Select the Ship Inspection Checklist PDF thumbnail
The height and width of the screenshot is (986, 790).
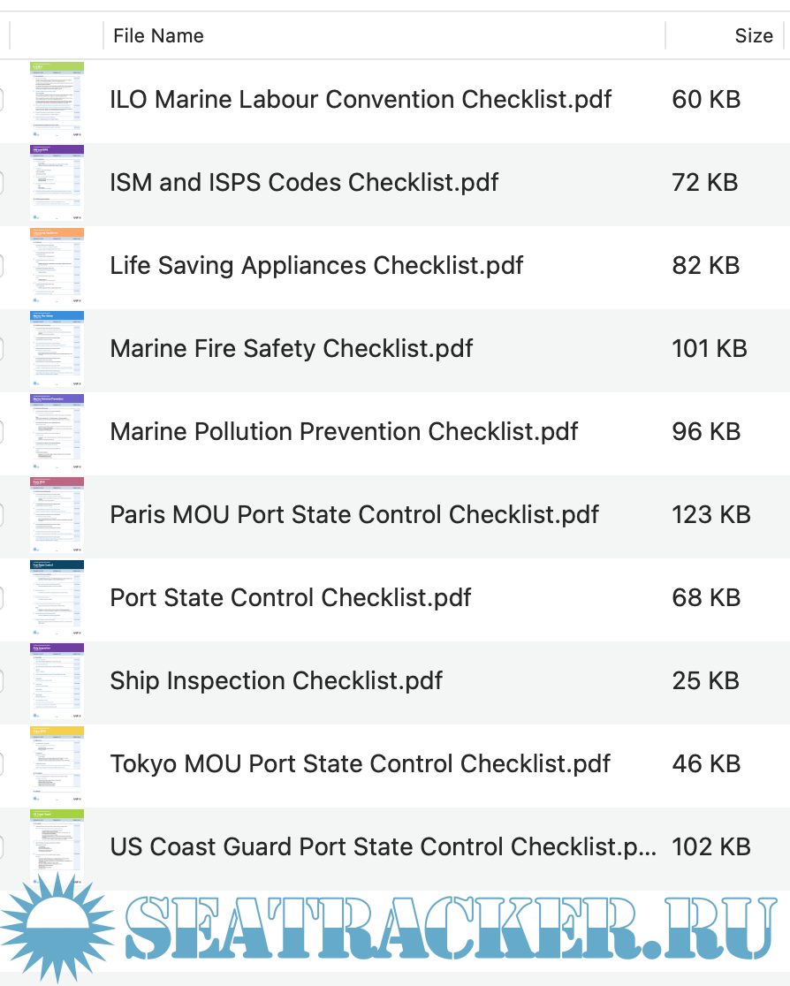57,681
